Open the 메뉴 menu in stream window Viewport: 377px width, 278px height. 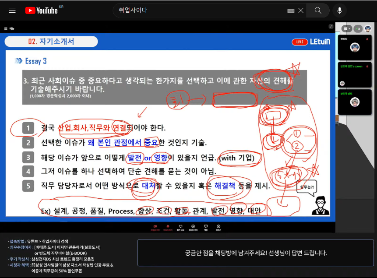pos(10,28)
